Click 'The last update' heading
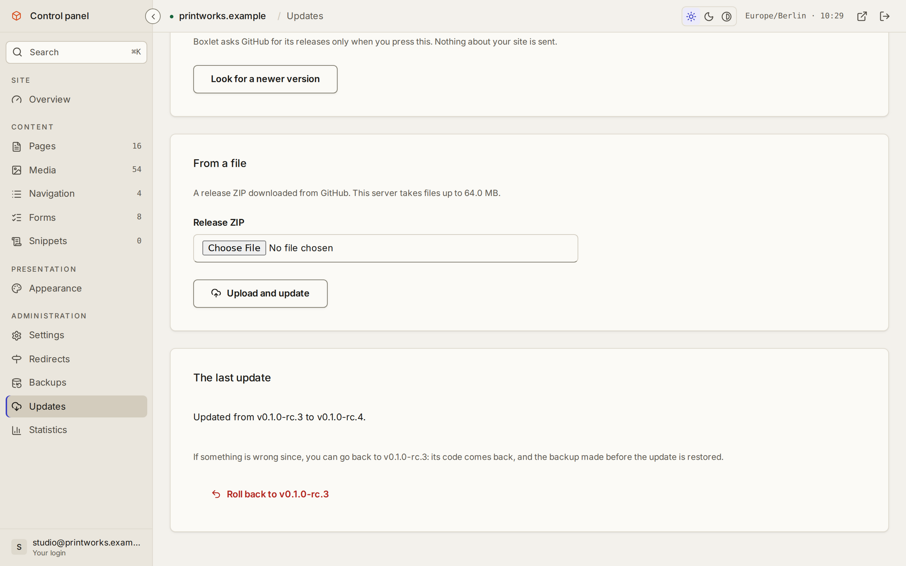This screenshot has height=566, width=906. (x=232, y=378)
